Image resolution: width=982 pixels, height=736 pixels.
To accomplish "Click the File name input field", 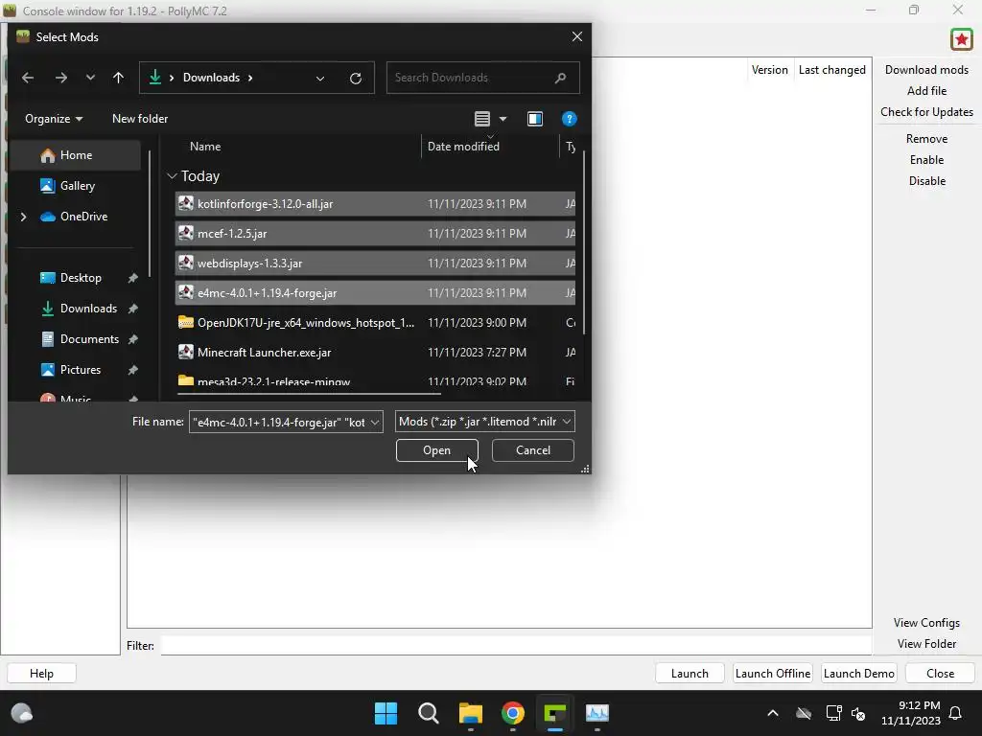I will [x=279, y=422].
